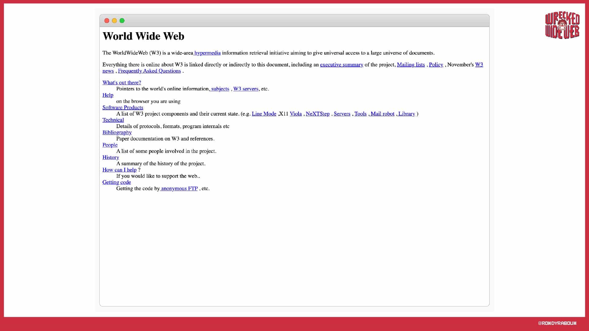Click the Software Products link
The image size is (589, 331).
(123, 107)
